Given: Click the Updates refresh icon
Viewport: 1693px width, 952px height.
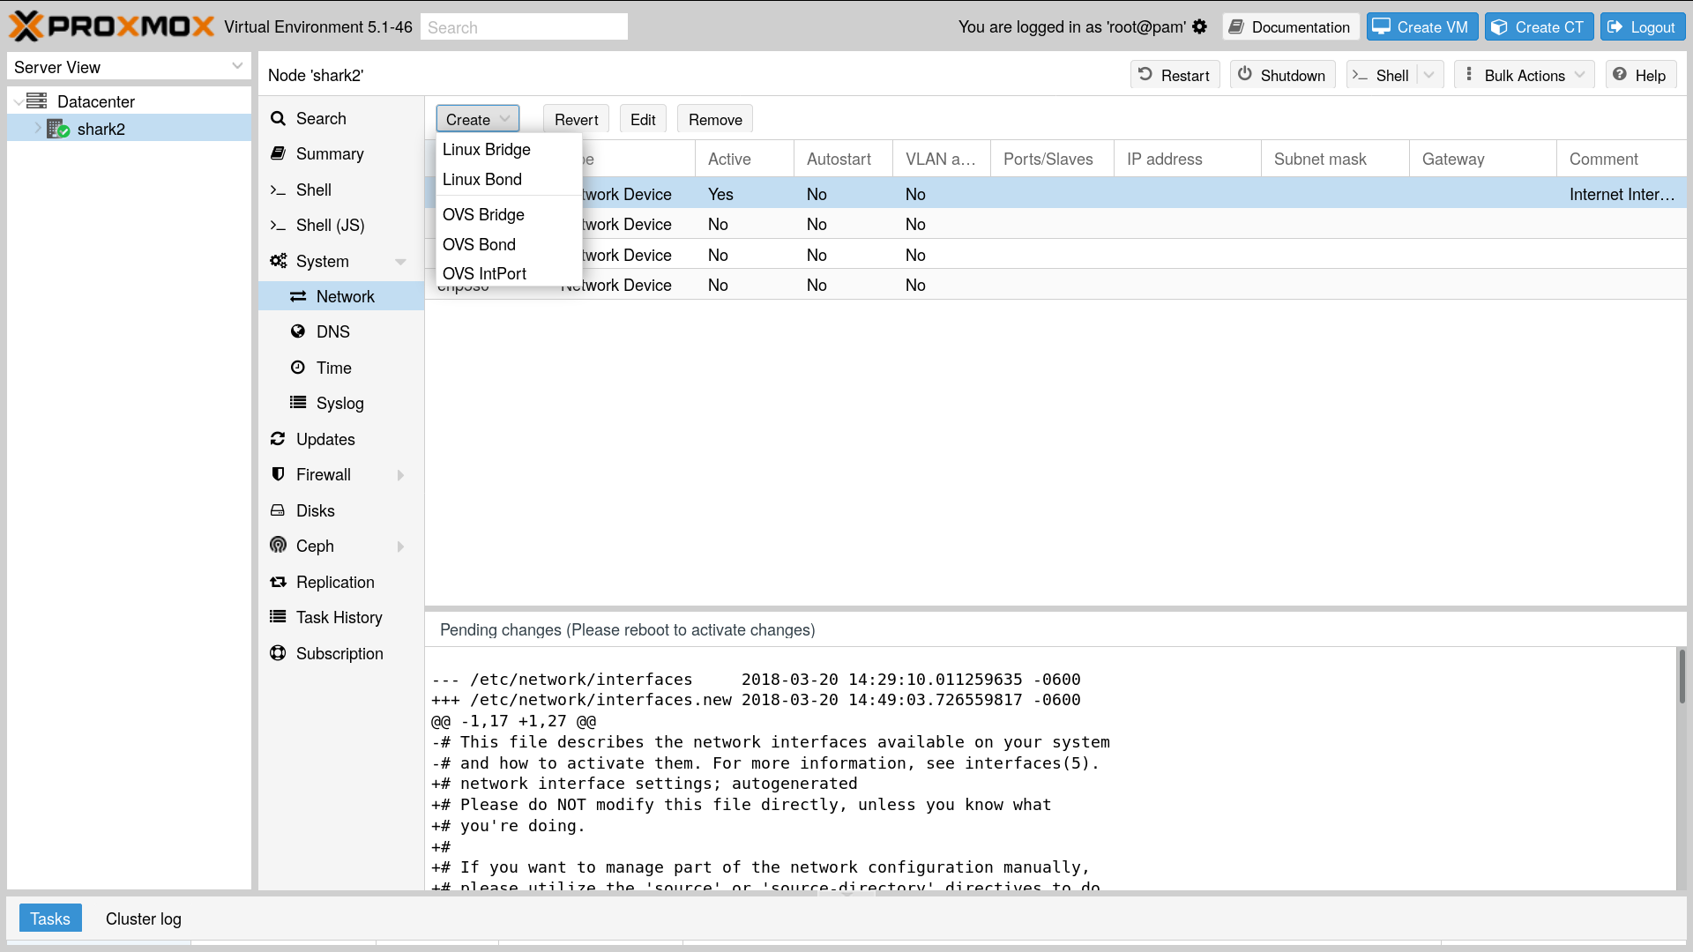Looking at the screenshot, I should click(x=278, y=439).
